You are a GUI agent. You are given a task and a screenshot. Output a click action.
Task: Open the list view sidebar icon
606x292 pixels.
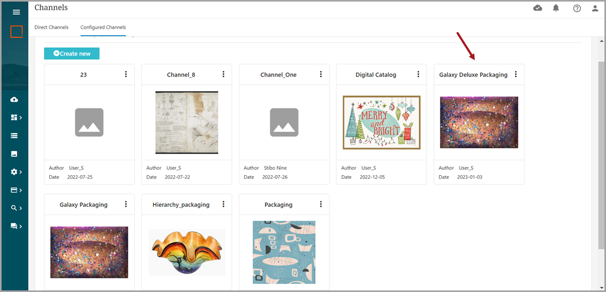click(14, 135)
